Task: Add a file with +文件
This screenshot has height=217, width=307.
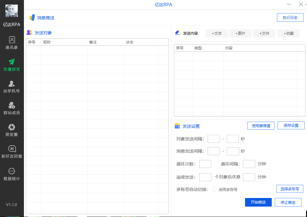Action: click(264, 33)
